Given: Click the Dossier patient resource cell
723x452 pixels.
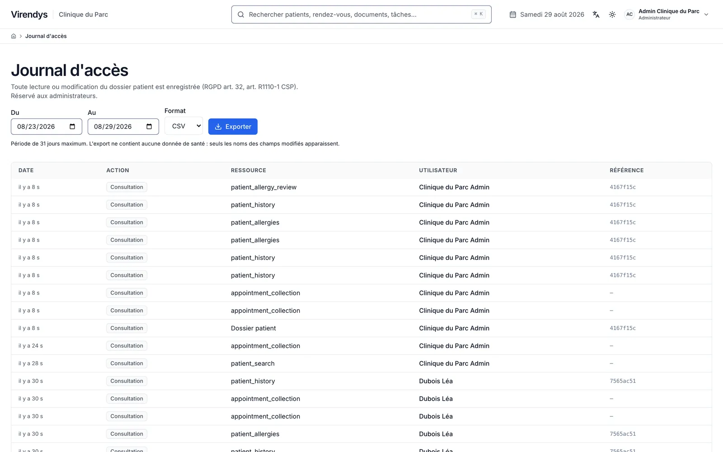Looking at the screenshot, I should pos(254,328).
